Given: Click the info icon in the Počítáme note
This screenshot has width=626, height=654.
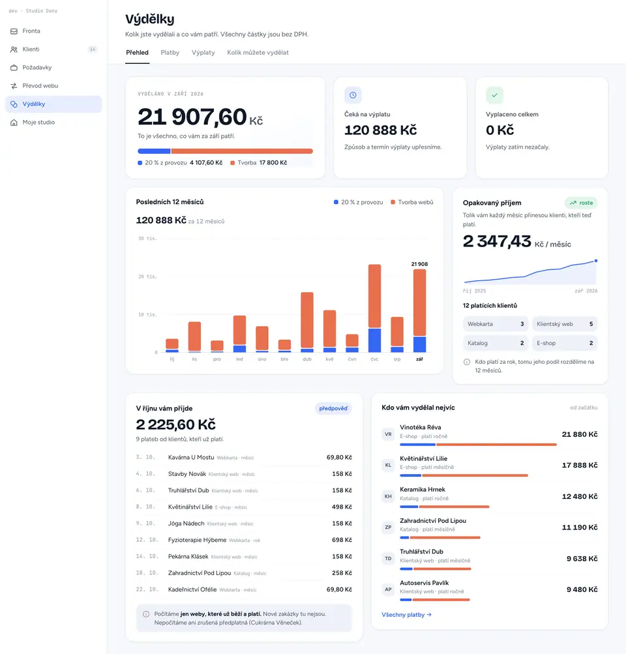Looking at the screenshot, I should (146, 614).
